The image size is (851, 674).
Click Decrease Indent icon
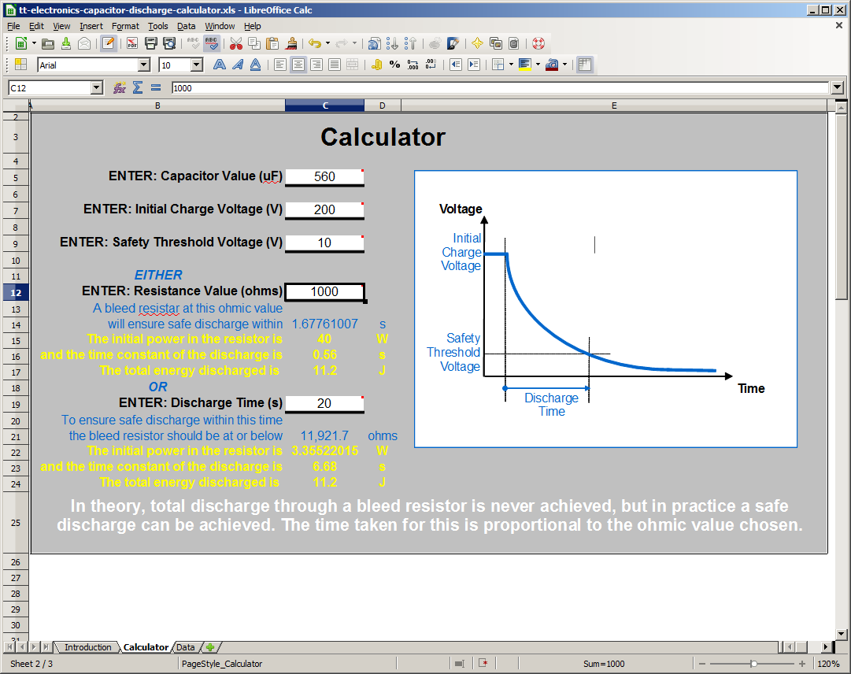(455, 65)
